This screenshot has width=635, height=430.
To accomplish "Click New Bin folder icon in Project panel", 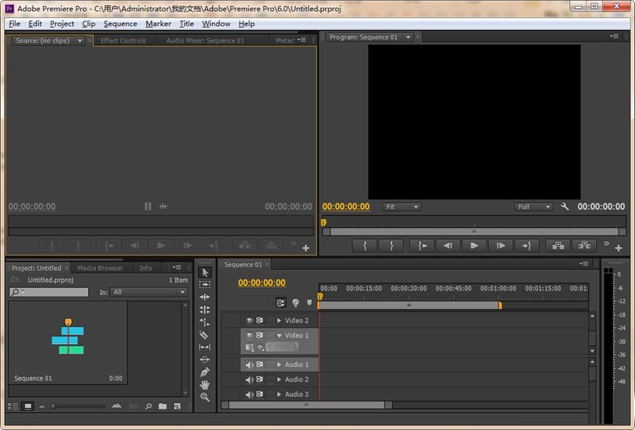I will pos(163,406).
